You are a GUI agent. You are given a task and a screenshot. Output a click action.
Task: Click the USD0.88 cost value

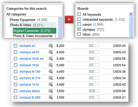(x=119, y=91)
